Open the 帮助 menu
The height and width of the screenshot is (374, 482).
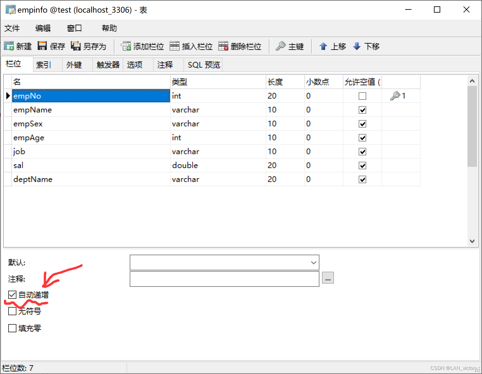tap(109, 28)
